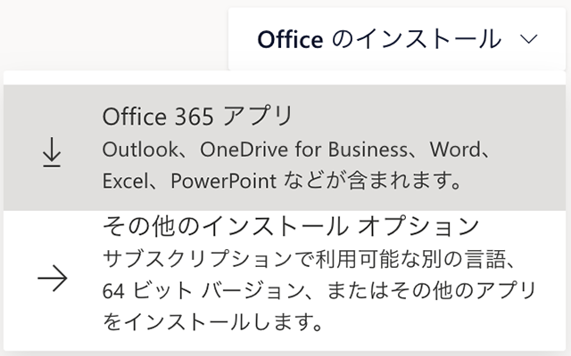Click the download arrow icon
This screenshot has width=571, height=356.
pos(53,152)
